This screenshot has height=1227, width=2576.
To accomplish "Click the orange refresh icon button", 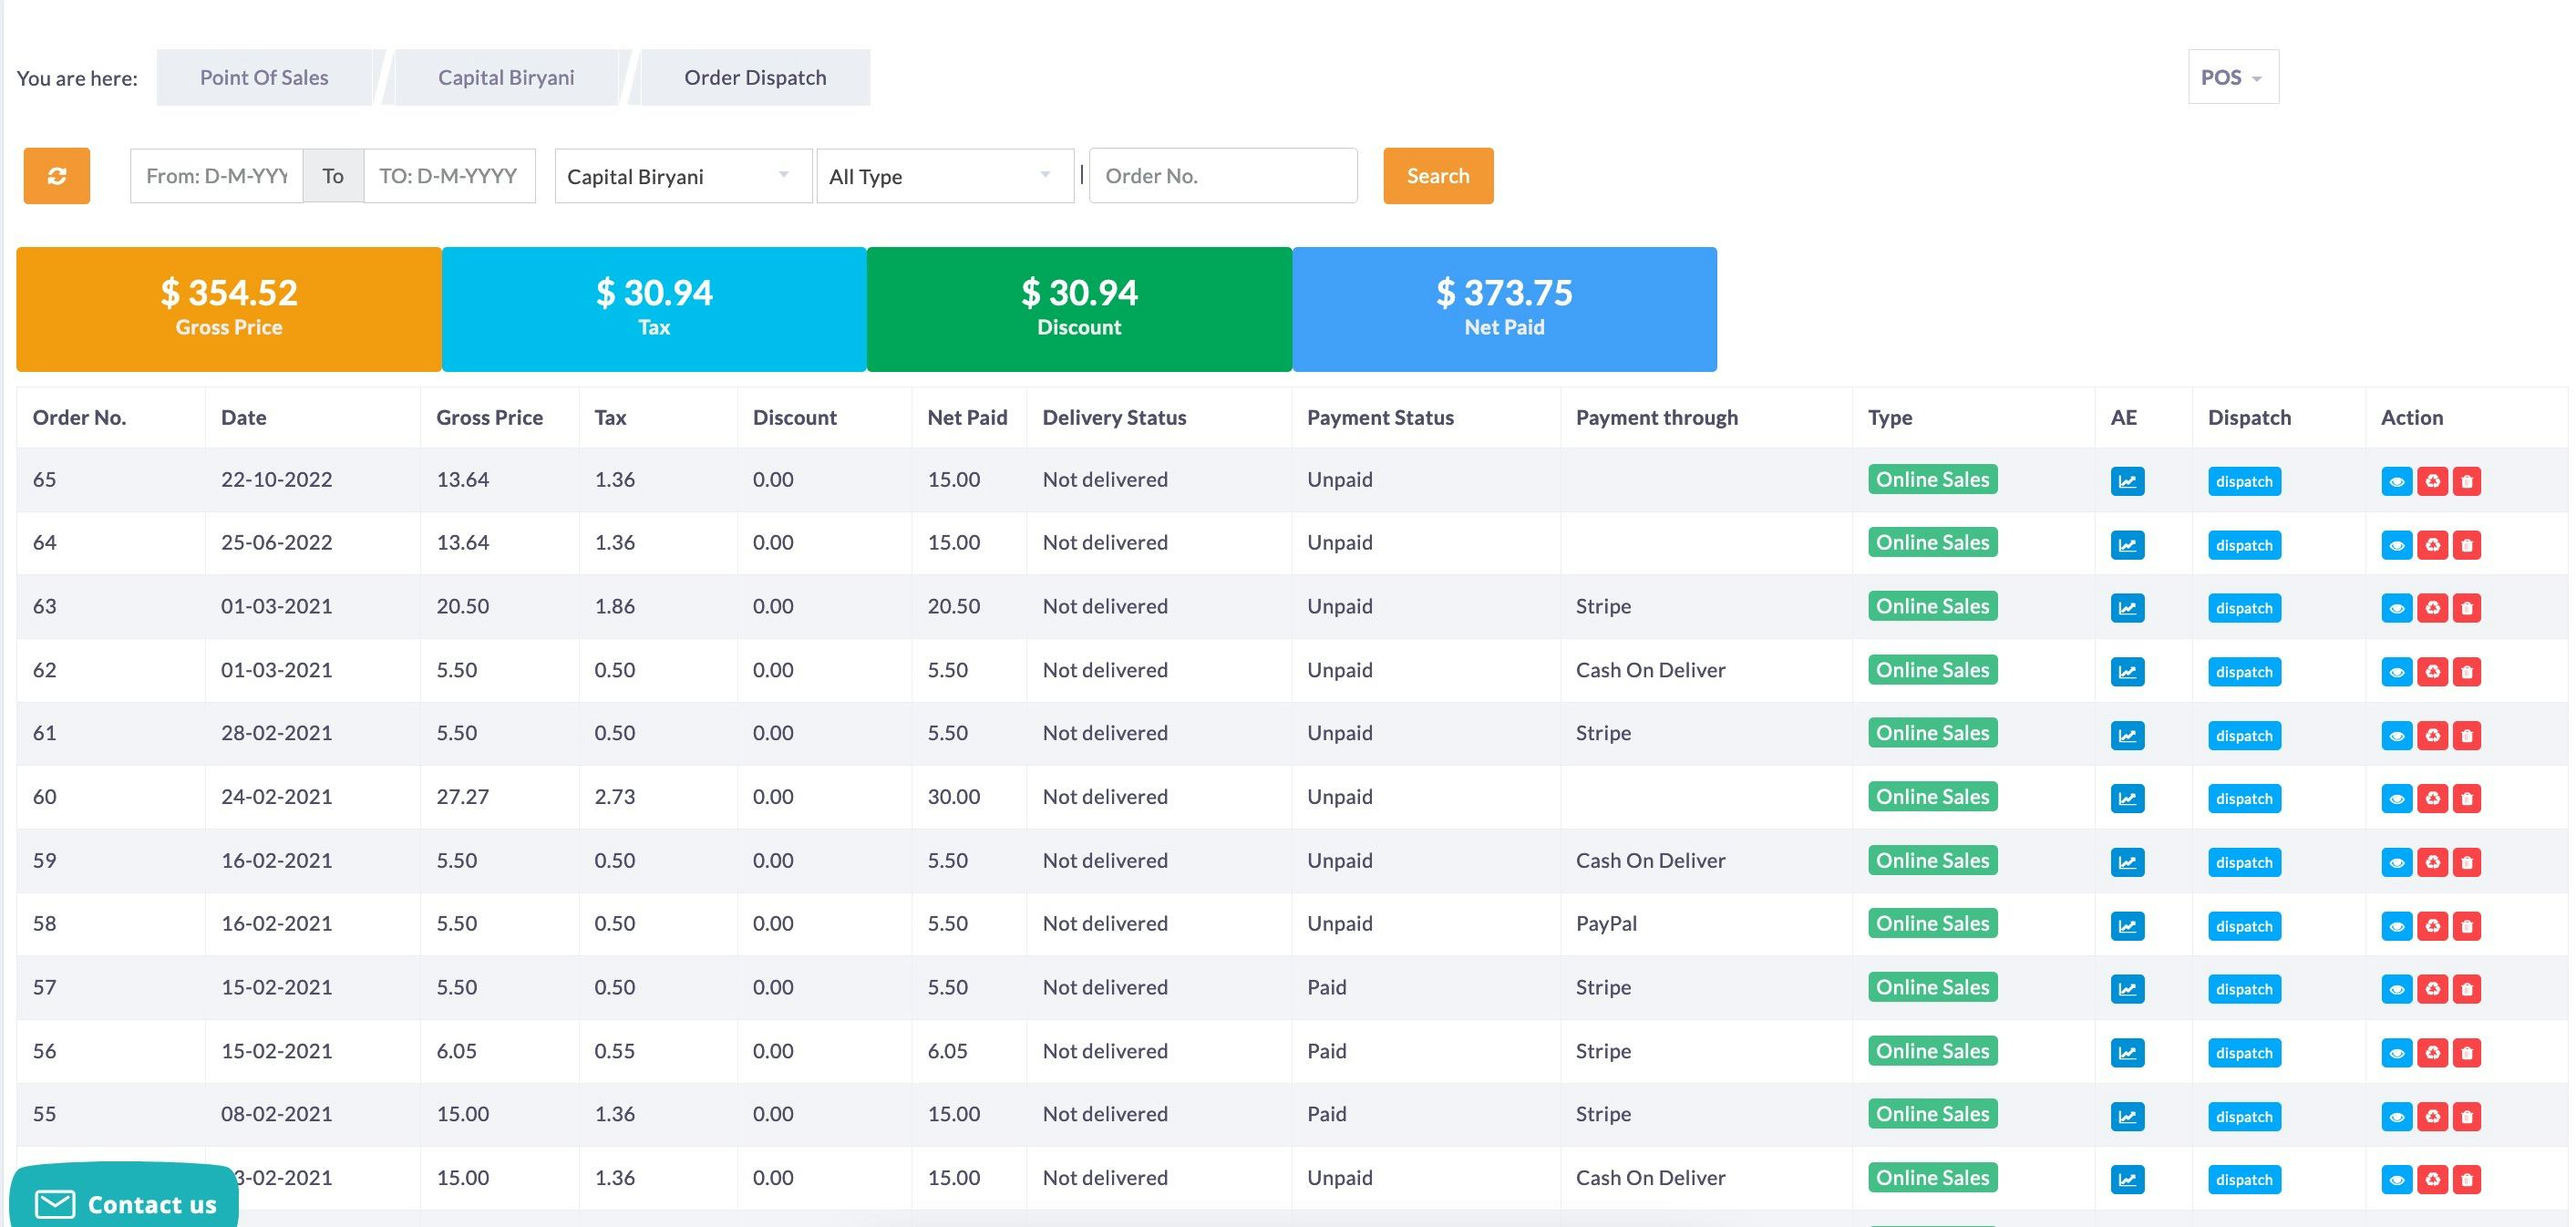I will [x=56, y=176].
